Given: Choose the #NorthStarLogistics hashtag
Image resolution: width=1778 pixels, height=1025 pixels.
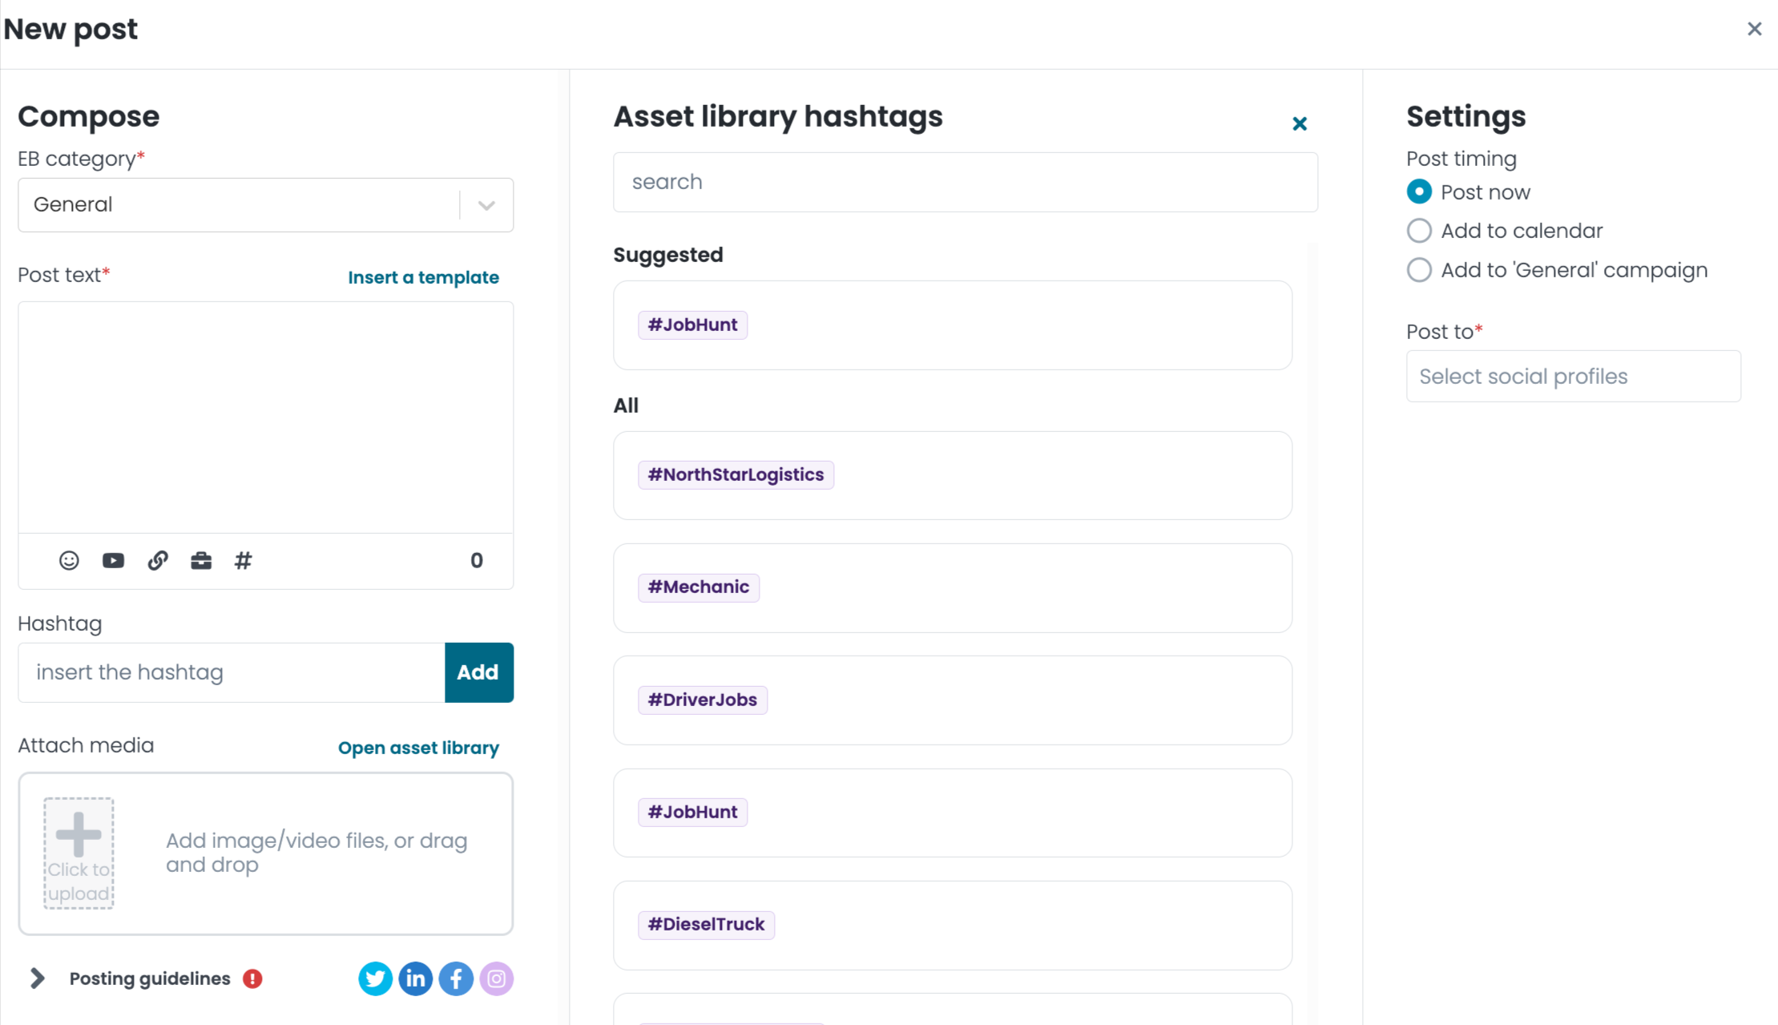Looking at the screenshot, I should (x=736, y=474).
